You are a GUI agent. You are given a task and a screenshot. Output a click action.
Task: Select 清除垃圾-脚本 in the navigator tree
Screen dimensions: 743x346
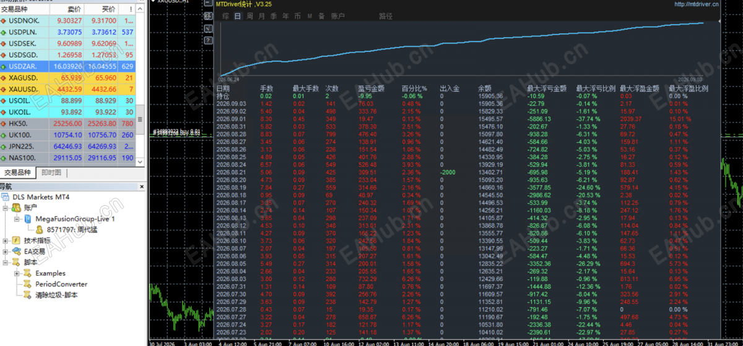pos(56,295)
